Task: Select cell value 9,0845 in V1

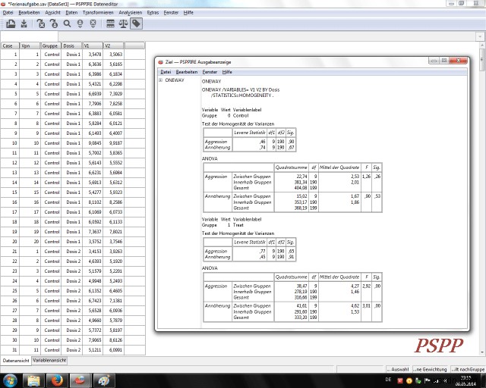Action: click(x=93, y=143)
